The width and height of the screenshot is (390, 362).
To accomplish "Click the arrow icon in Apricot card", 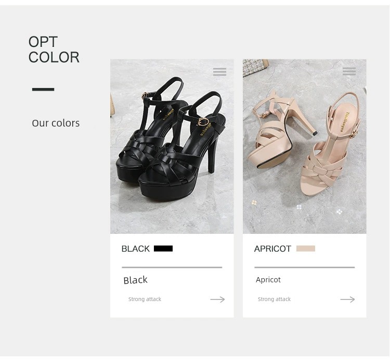I will pyautogui.click(x=347, y=299).
